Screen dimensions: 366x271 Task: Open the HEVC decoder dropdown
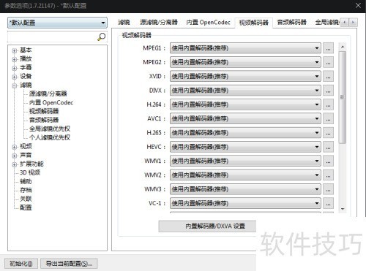tap(245, 147)
